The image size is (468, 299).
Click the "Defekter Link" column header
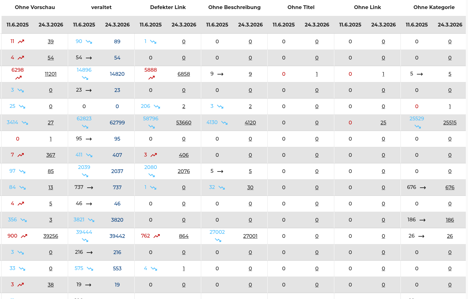tap(168, 7)
